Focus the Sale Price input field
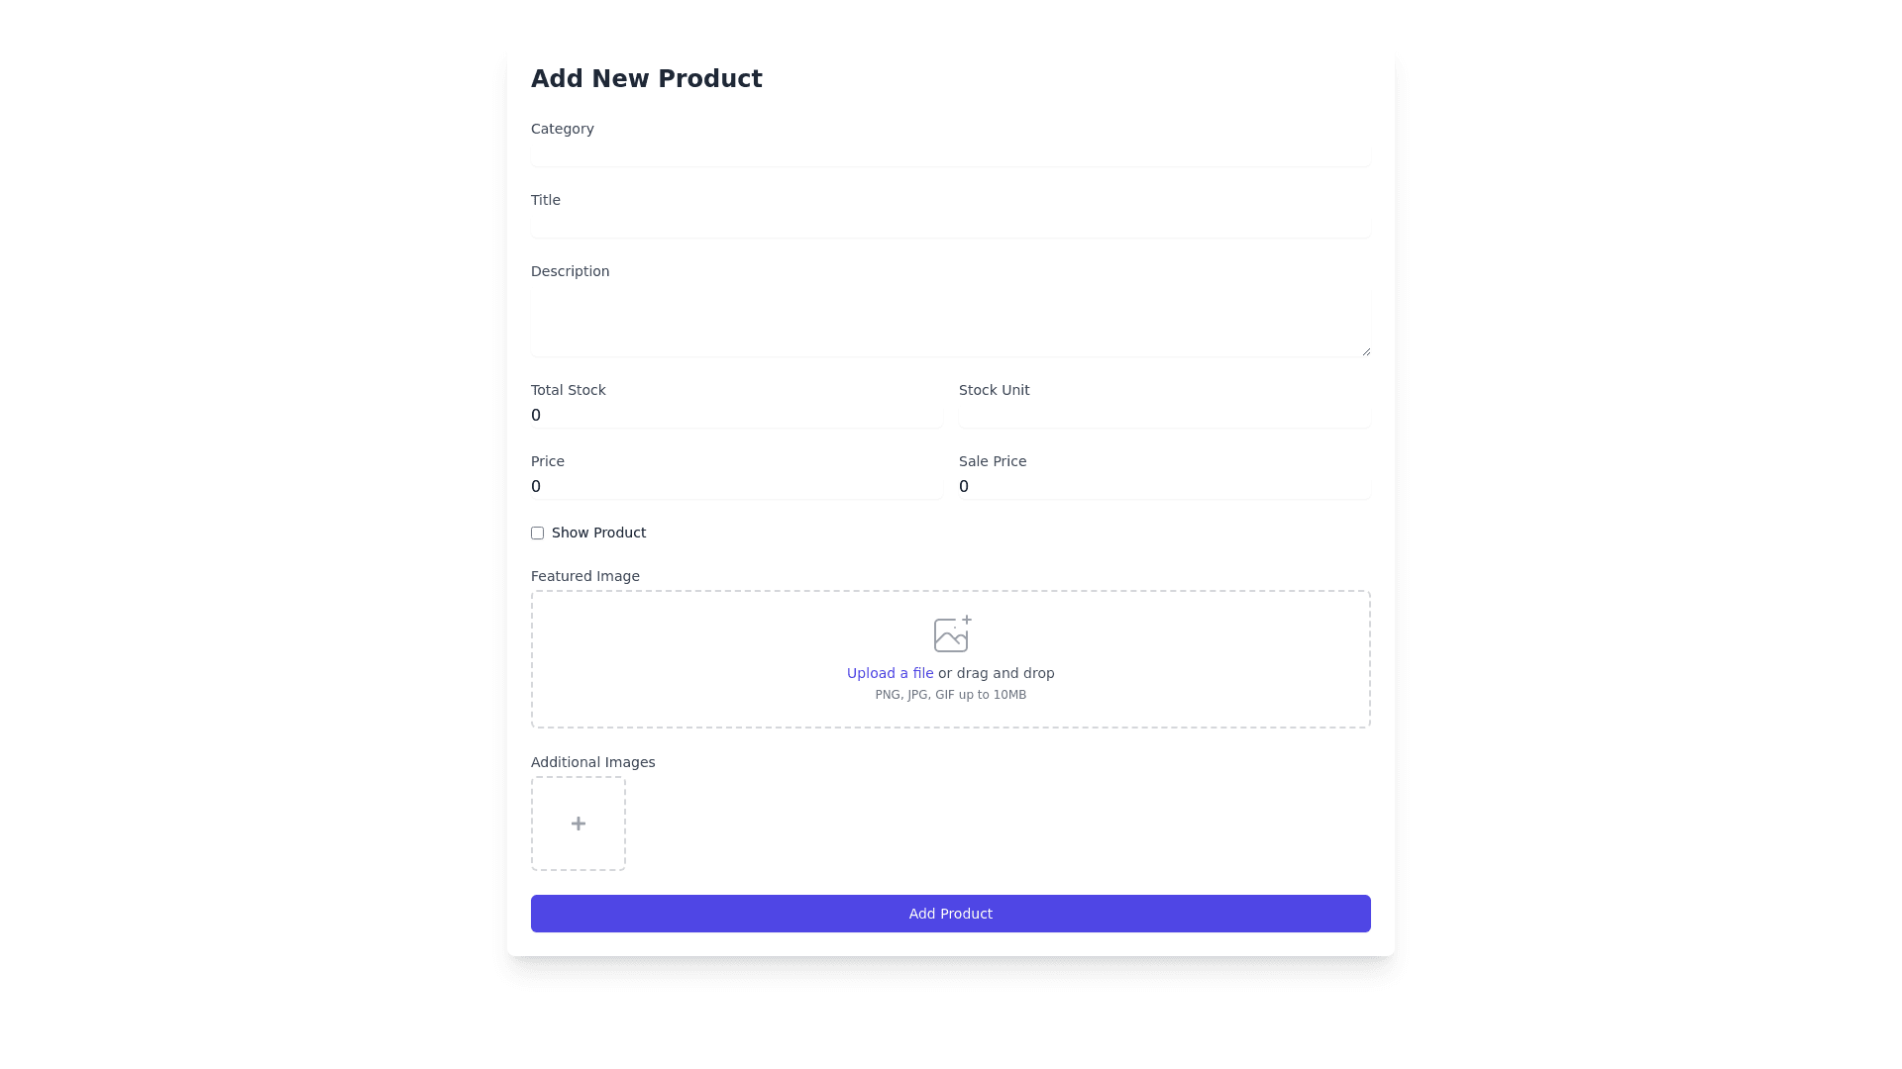This screenshot has width=1902, height=1069. 1164,487
